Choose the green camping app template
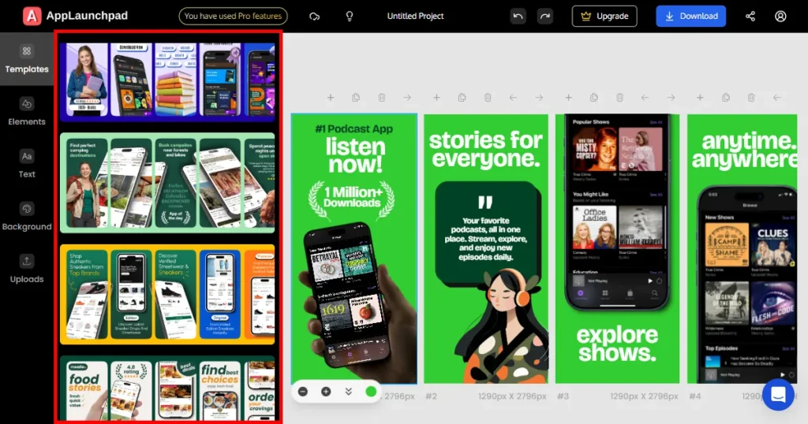This screenshot has width=808, height=424. (167, 183)
